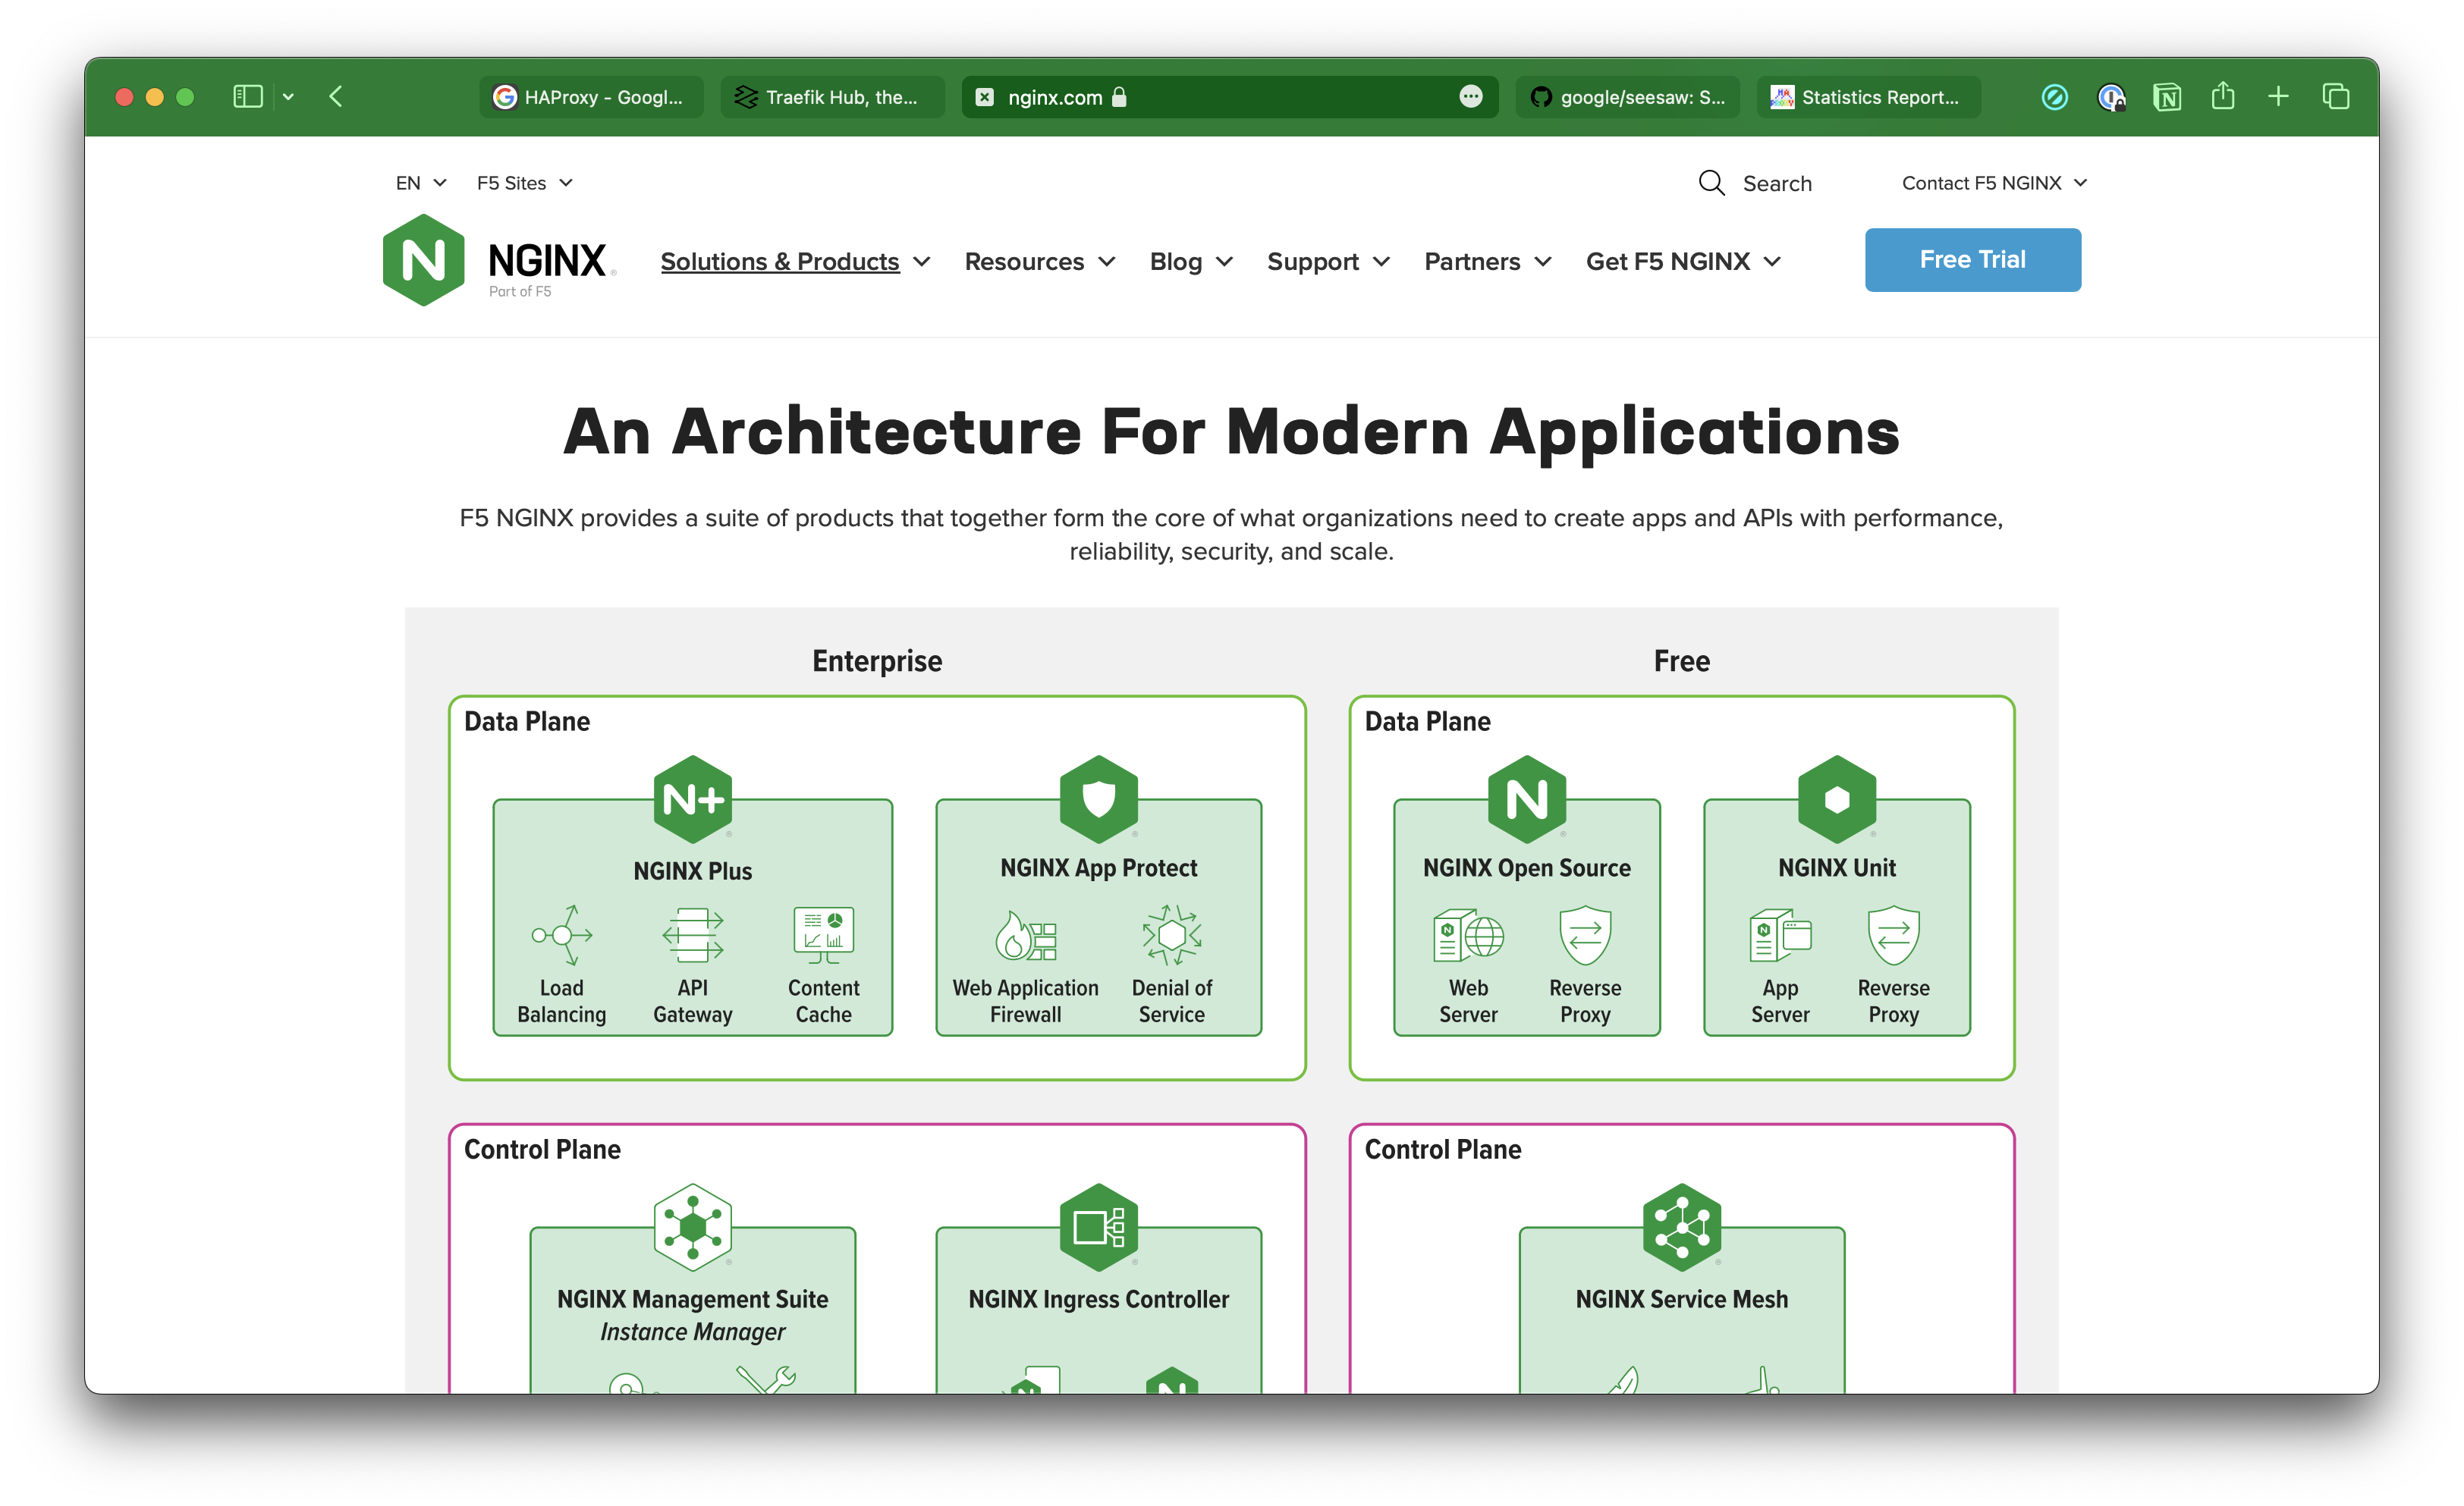Image resolution: width=2464 pixels, height=1506 pixels.
Task: Expand the Partners menu
Action: tap(1488, 261)
